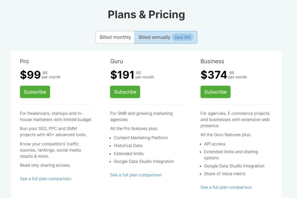The image size is (297, 198).
Task: Click the $374.95 per month price
Action: coord(224,75)
